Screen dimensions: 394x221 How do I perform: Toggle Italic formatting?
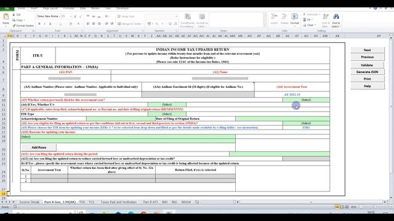(45, 24)
